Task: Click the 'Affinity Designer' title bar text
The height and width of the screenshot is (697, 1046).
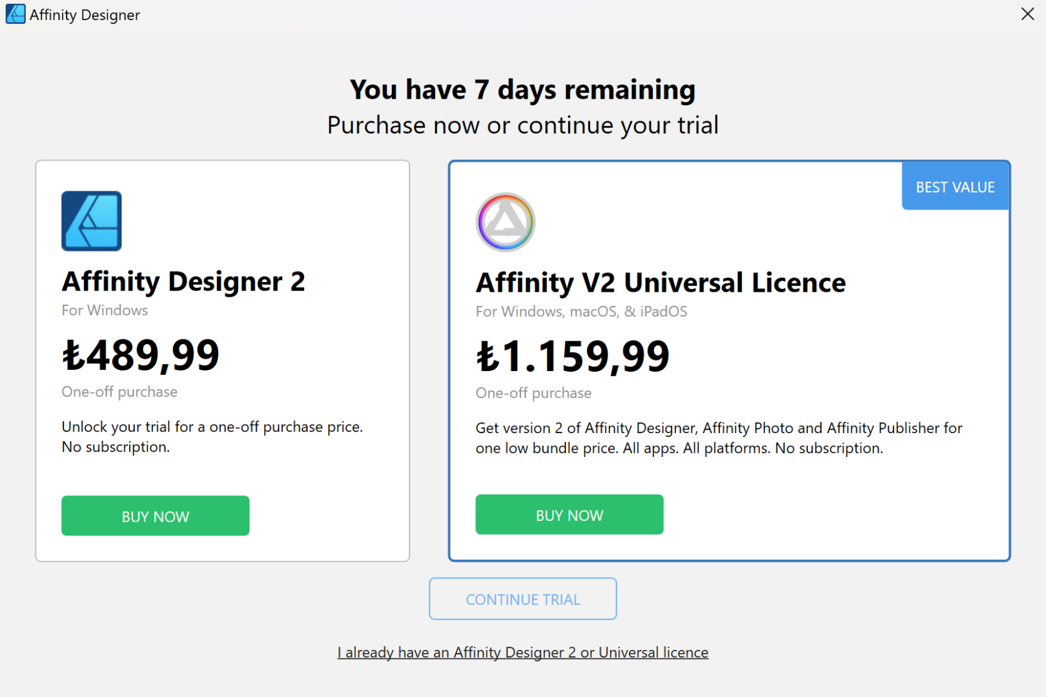Action: [x=83, y=14]
